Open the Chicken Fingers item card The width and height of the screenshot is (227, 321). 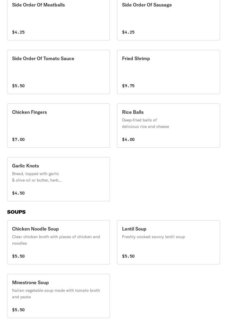pos(58,126)
